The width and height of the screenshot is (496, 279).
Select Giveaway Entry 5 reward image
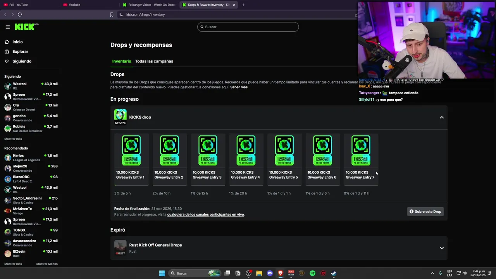pyautogui.click(x=284, y=150)
